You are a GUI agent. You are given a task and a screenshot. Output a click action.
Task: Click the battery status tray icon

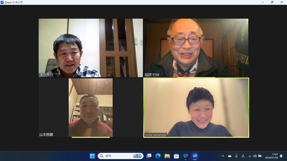260,156
